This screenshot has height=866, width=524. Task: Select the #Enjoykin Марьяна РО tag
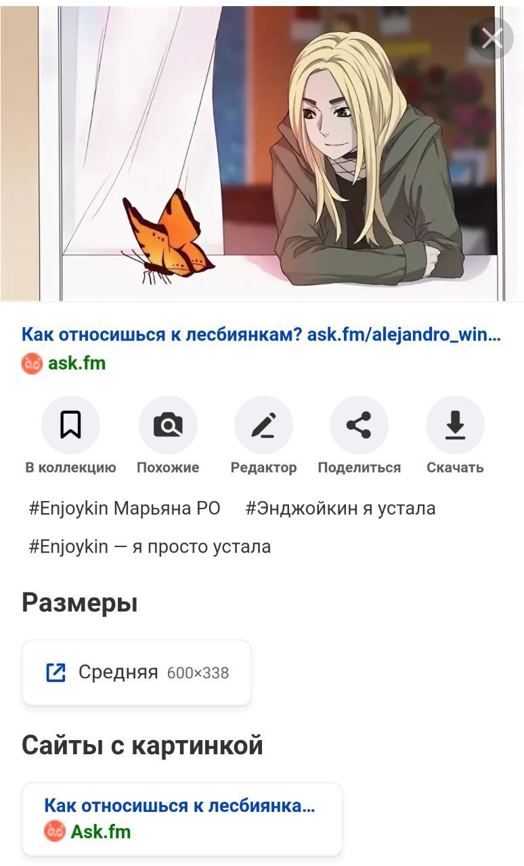(125, 508)
